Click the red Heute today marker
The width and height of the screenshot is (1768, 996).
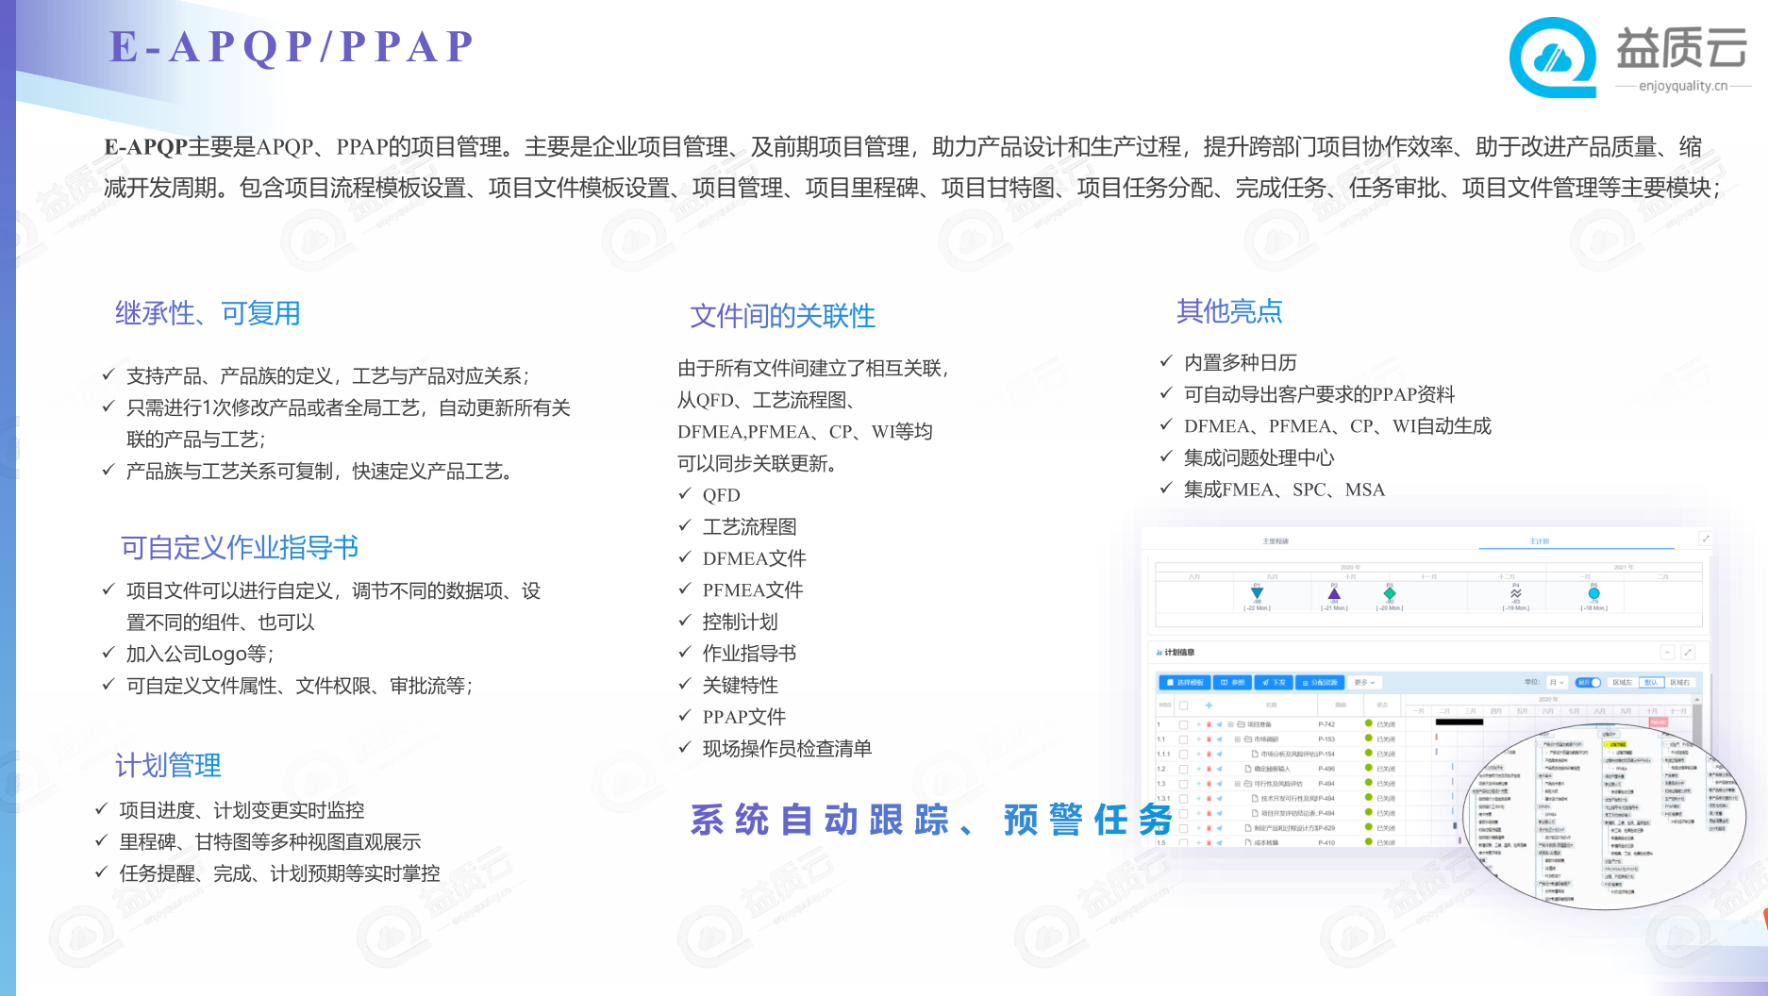coord(1658,722)
